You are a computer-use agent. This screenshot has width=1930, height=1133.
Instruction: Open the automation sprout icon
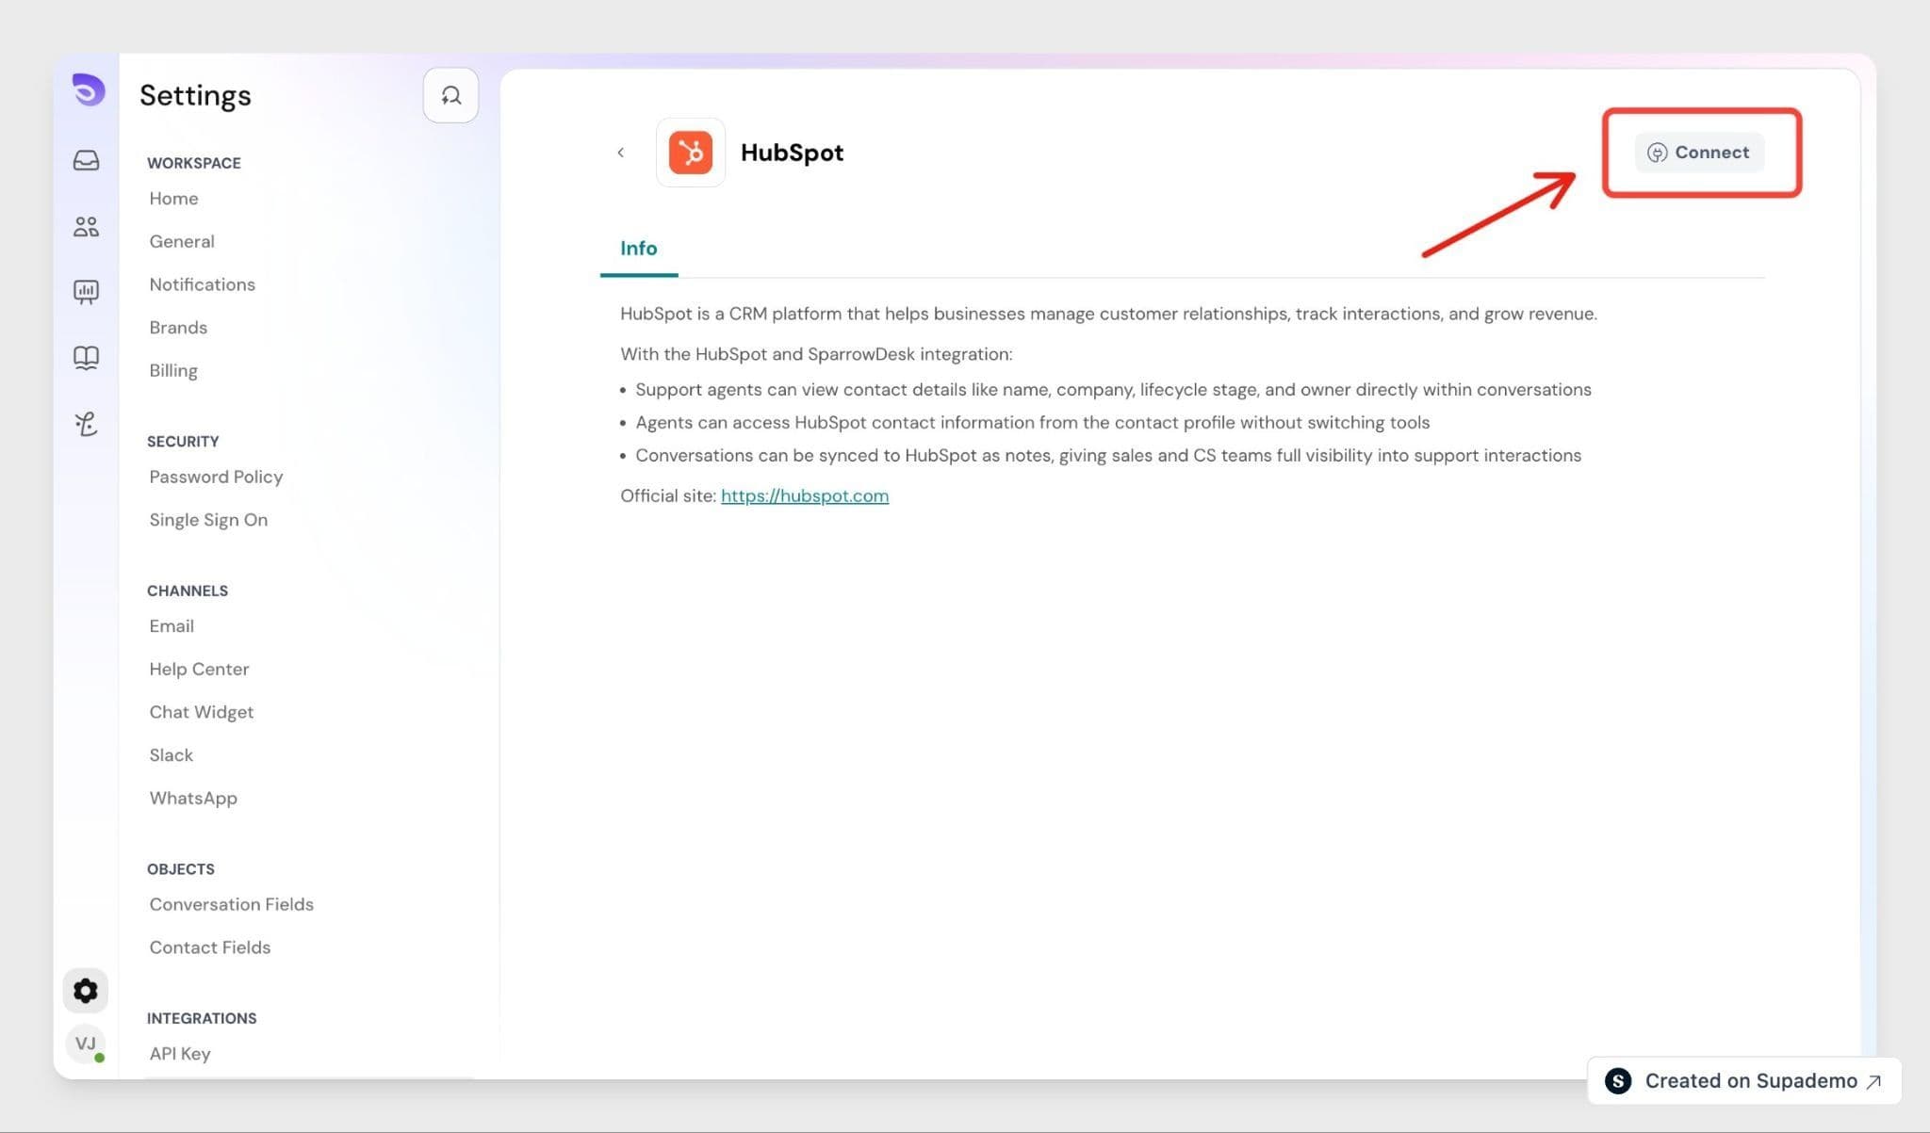pos(86,424)
